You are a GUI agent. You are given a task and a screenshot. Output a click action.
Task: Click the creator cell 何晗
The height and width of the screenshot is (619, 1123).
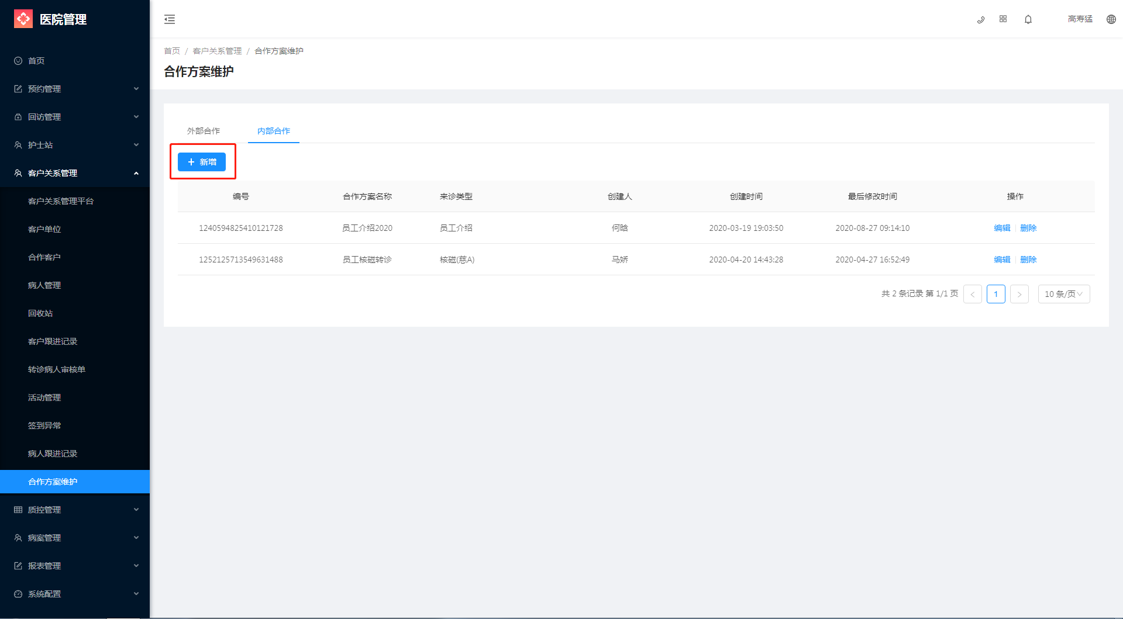620,228
